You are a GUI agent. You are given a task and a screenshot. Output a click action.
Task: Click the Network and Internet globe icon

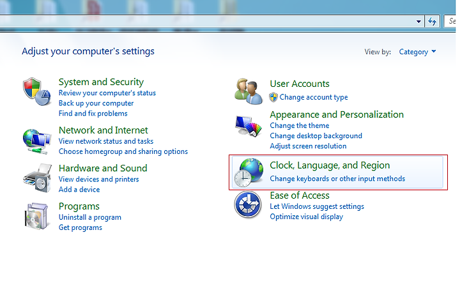(x=36, y=141)
